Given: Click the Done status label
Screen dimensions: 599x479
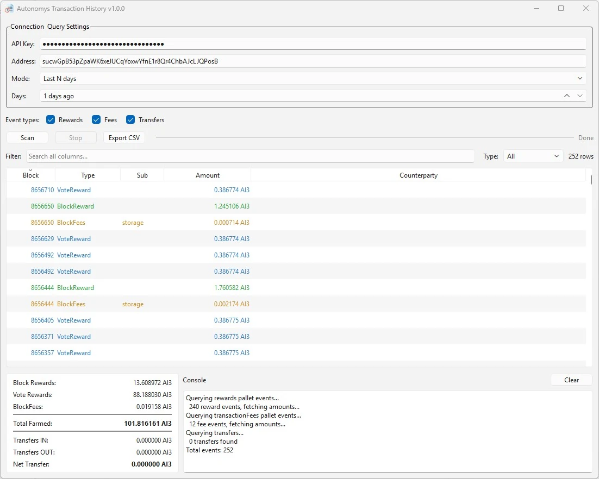Looking at the screenshot, I should [585, 138].
